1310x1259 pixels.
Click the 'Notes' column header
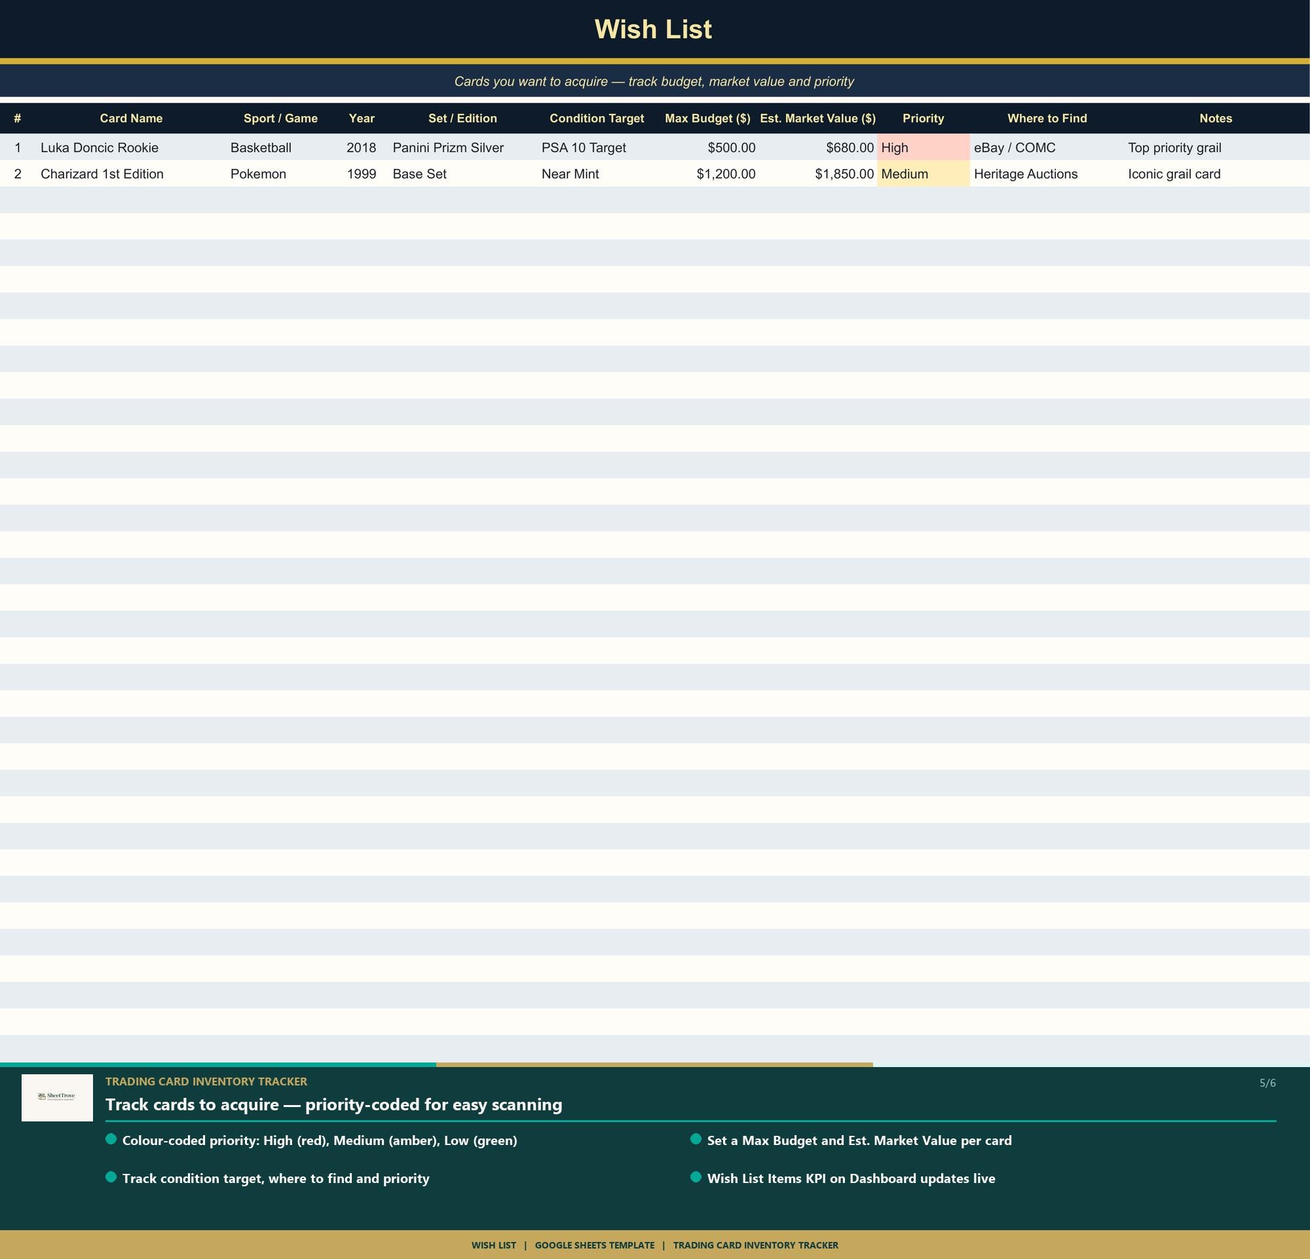click(1216, 119)
